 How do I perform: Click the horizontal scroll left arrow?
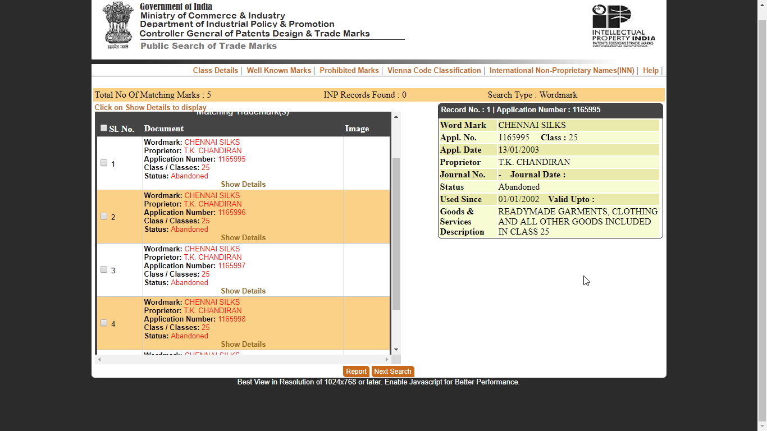100,359
